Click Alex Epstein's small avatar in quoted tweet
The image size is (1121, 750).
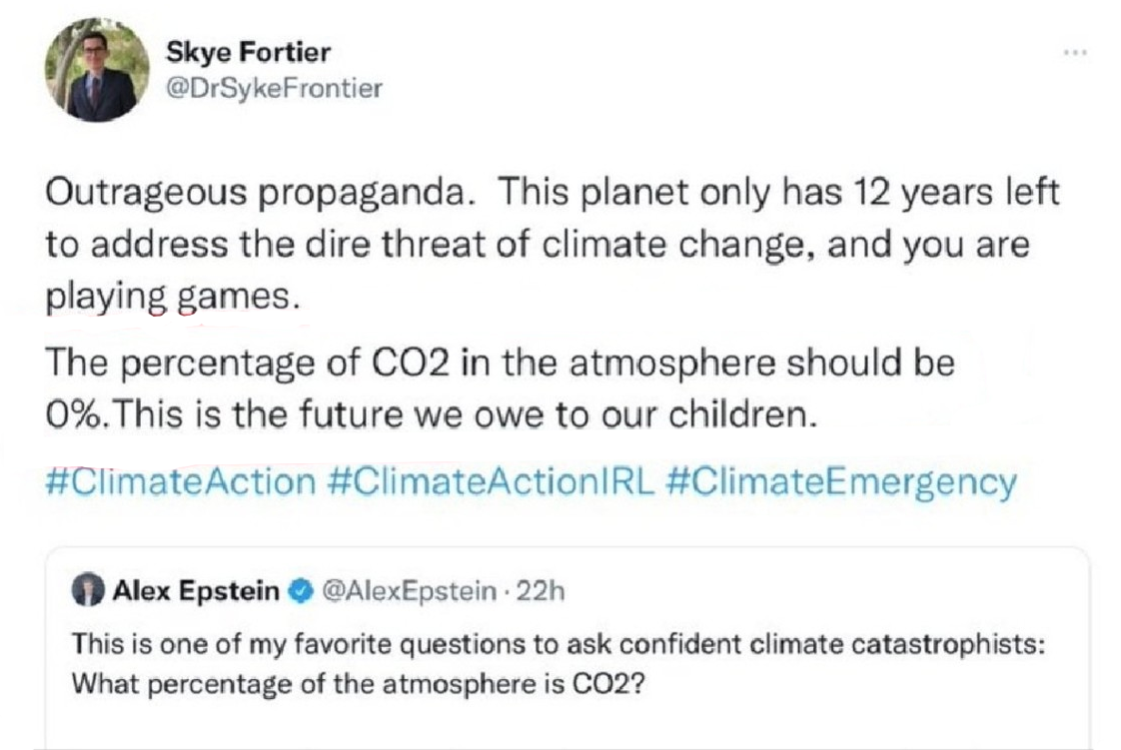(x=90, y=592)
